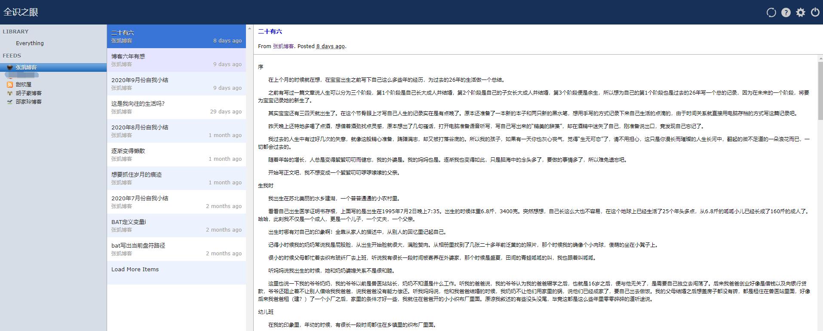Click the favicon next to 胡子豪博客

click(10, 93)
